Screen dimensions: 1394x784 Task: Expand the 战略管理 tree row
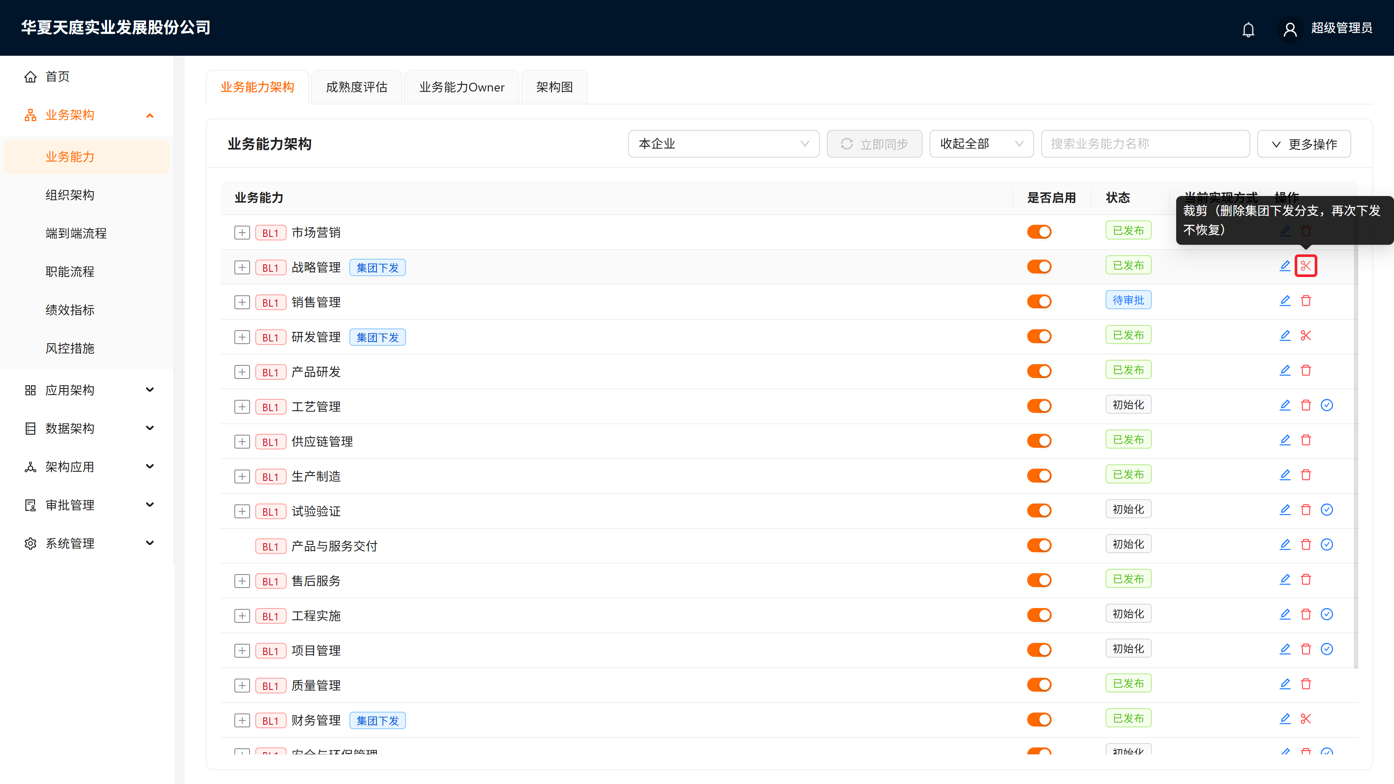242,268
